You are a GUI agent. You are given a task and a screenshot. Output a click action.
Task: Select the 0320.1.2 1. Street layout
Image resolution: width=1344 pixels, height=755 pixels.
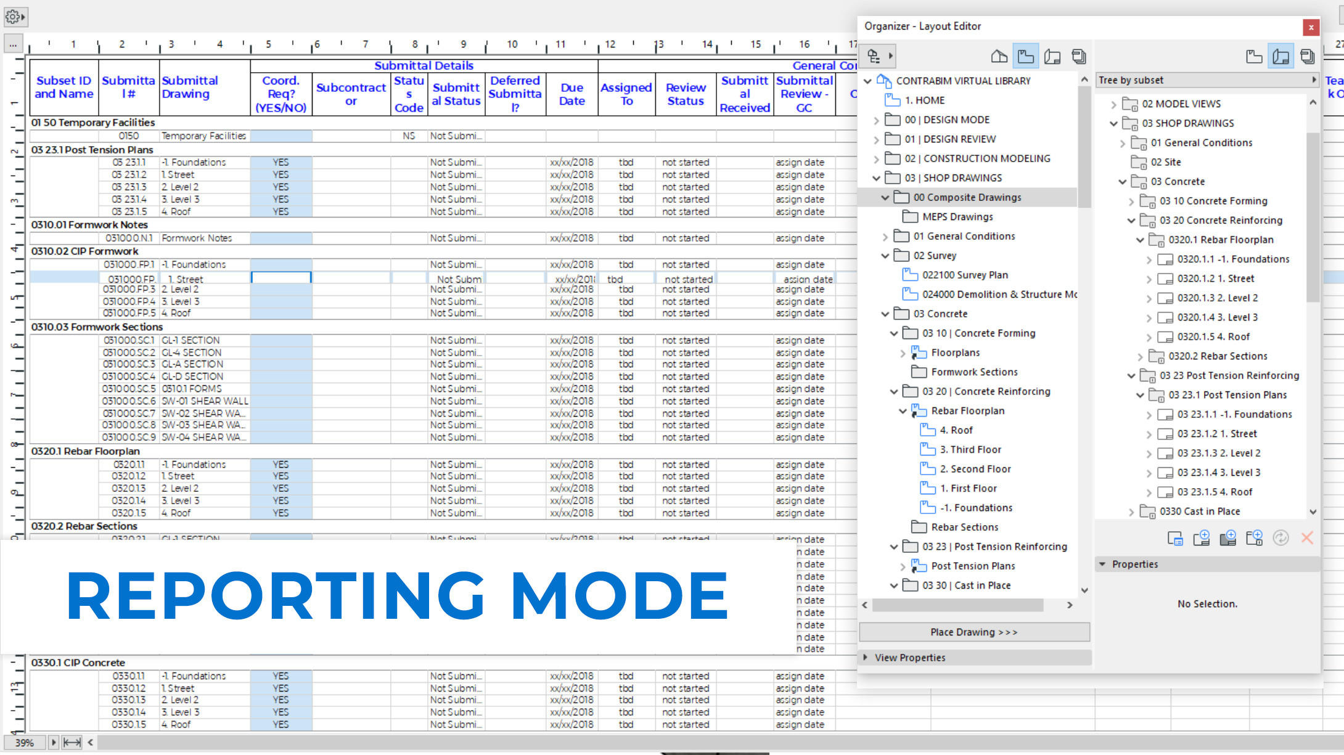coord(1215,279)
